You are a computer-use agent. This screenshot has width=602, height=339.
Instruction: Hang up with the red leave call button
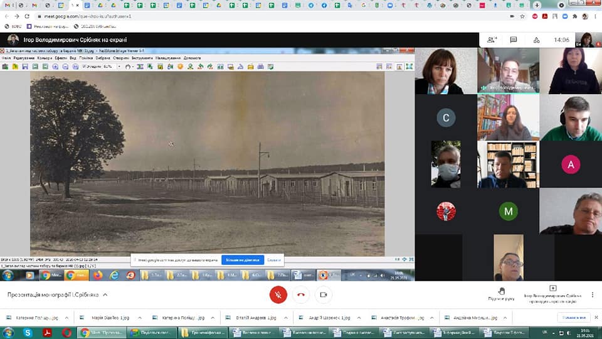pos(301,294)
